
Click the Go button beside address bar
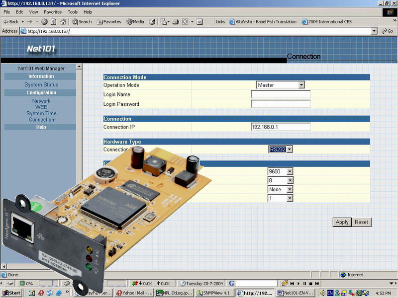click(x=387, y=31)
